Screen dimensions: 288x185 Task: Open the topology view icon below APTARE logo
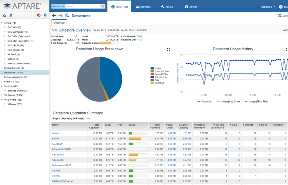[x=4, y=15]
